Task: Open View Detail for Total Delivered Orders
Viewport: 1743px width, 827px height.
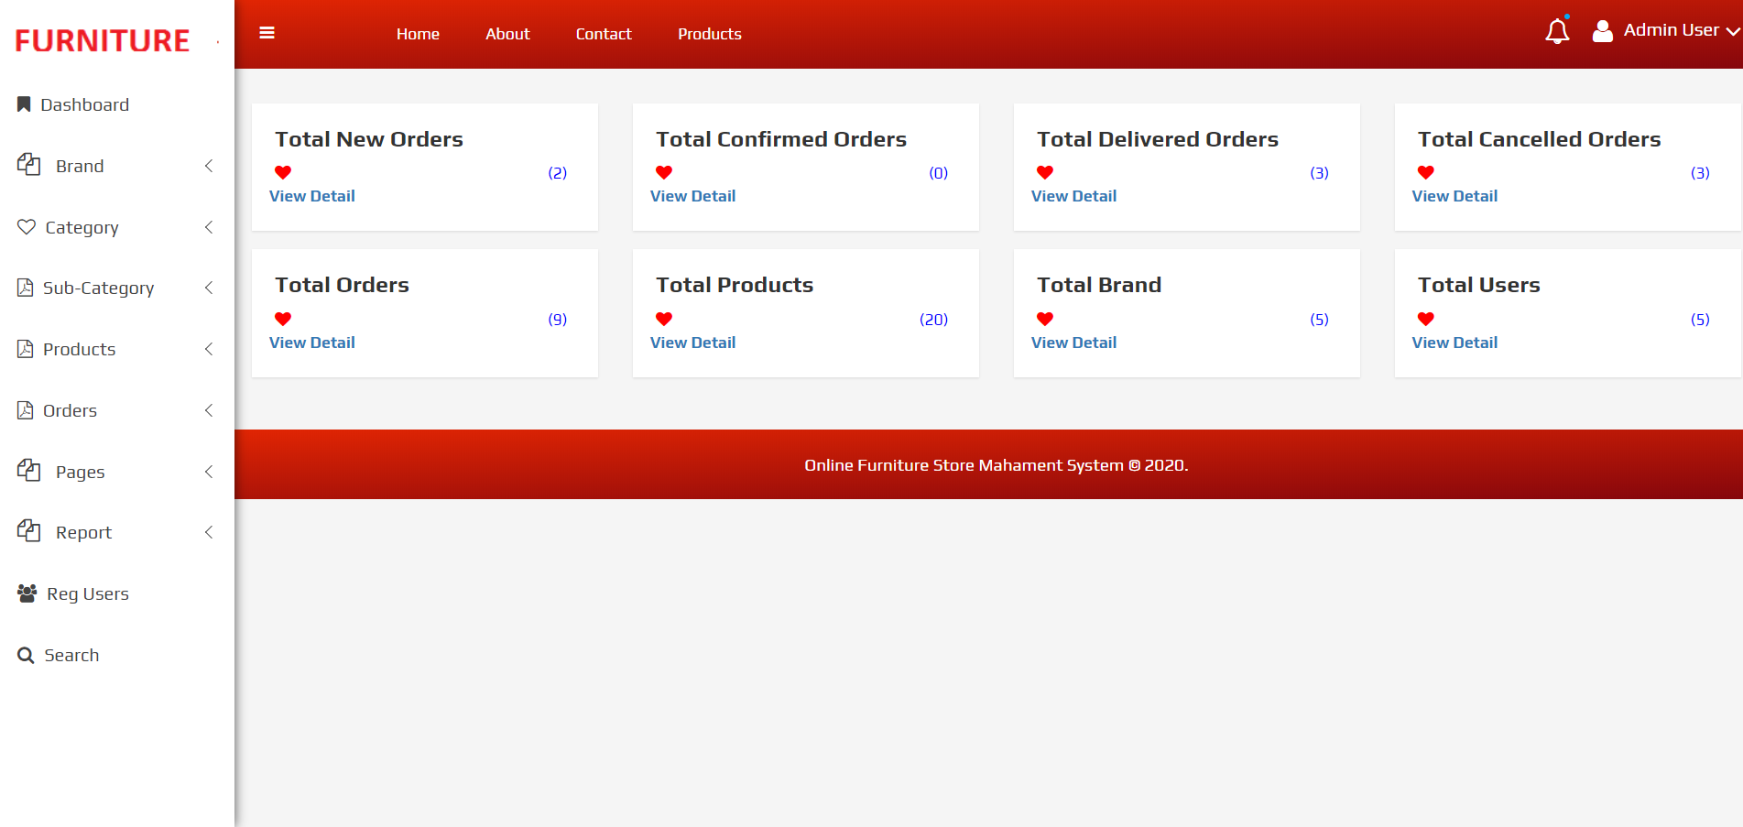Action: point(1073,196)
